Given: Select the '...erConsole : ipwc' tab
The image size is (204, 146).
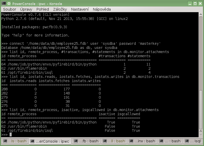Looking at the screenshot, I should pyautogui.click(x=50, y=141).
